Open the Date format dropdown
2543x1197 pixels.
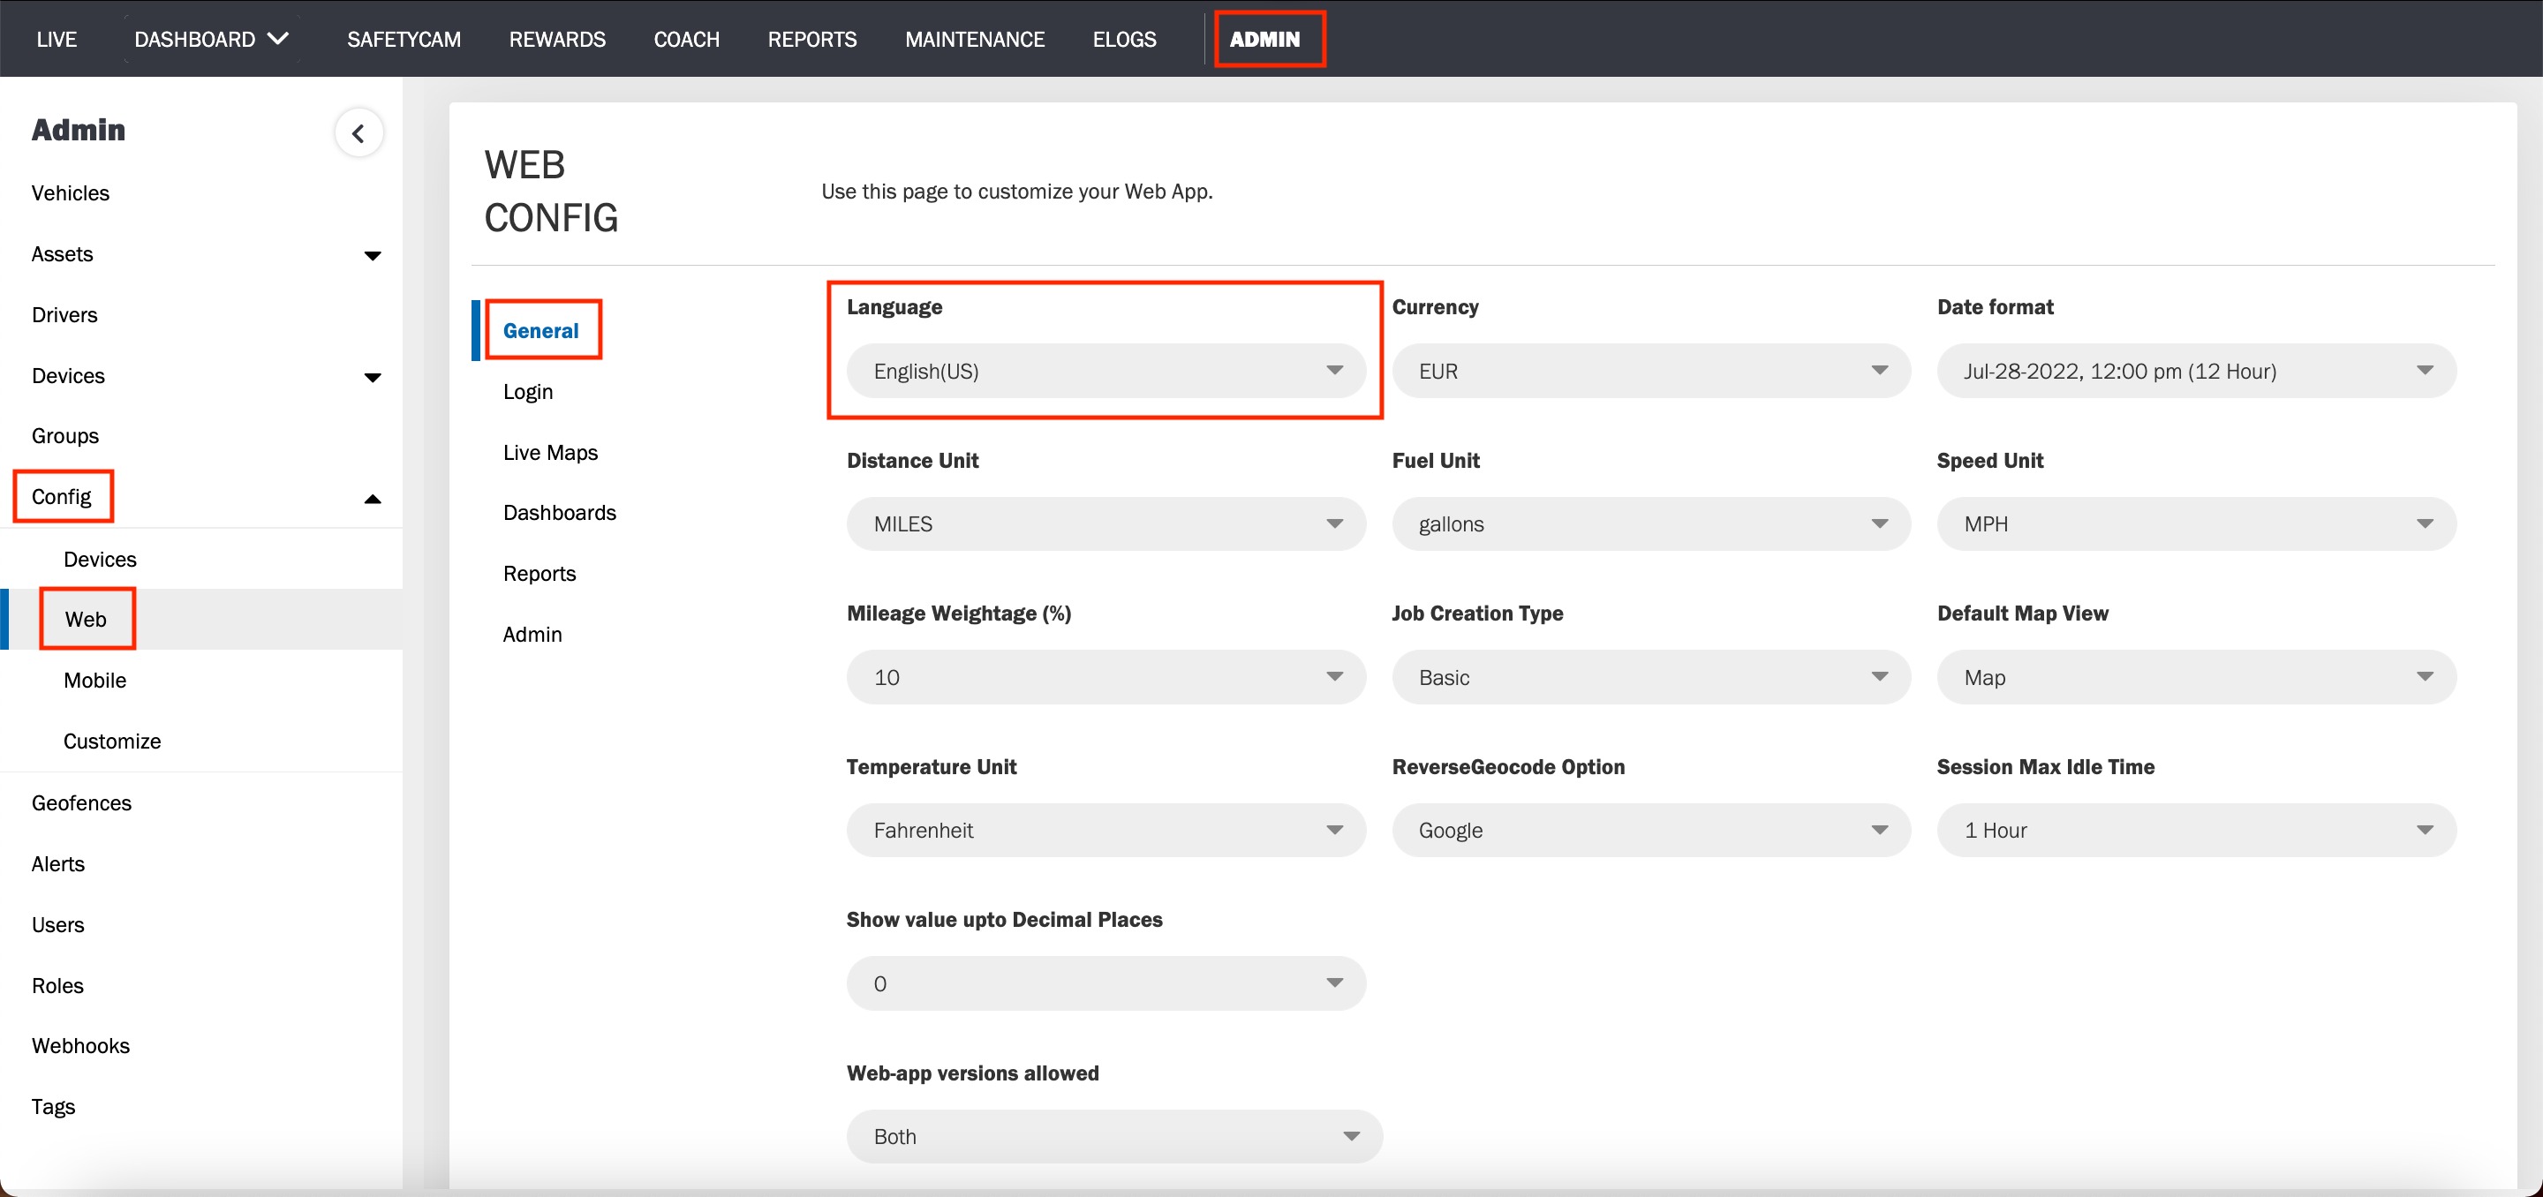(2195, 371)
